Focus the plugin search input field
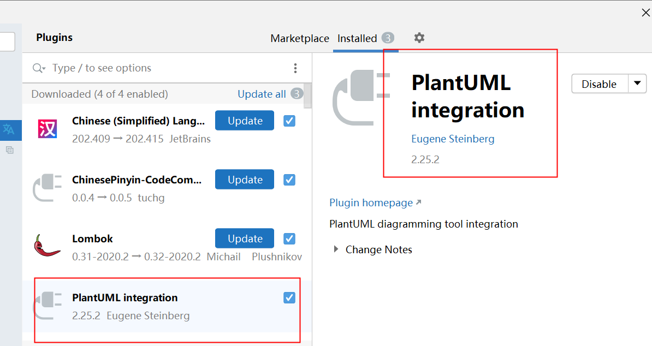This screenshot has width=652, height=346. coord(167,68)
